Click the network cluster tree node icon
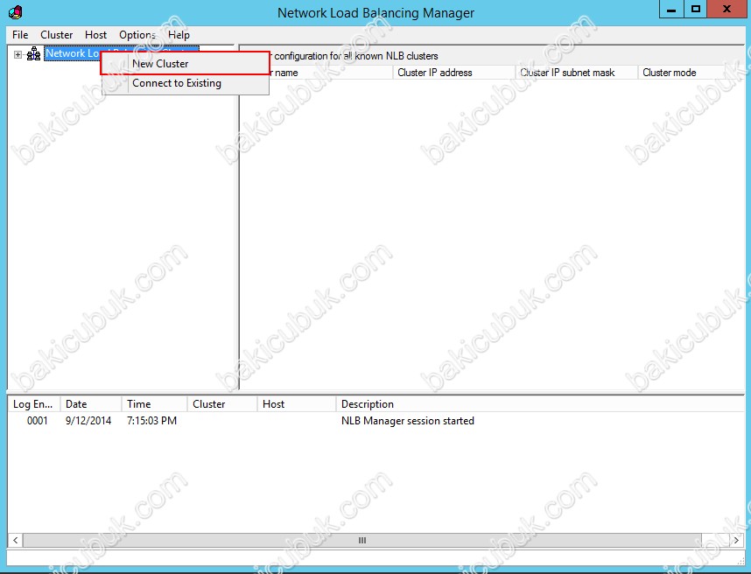This screenshot has width=751, height=574. (x=33, y=53)
